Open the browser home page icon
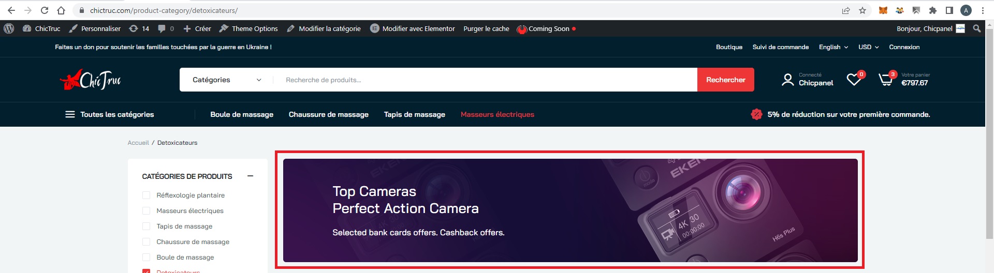Viewport: 994px width, 273px height. tap(61, 10)
